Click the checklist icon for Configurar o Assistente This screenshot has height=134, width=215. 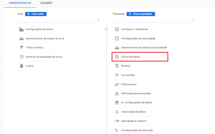[x=117, y=29]
